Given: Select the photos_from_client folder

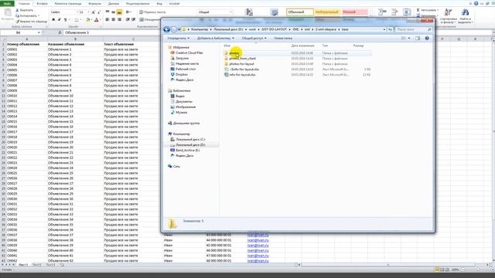Looking at the screenshot, I should [242, 59].
